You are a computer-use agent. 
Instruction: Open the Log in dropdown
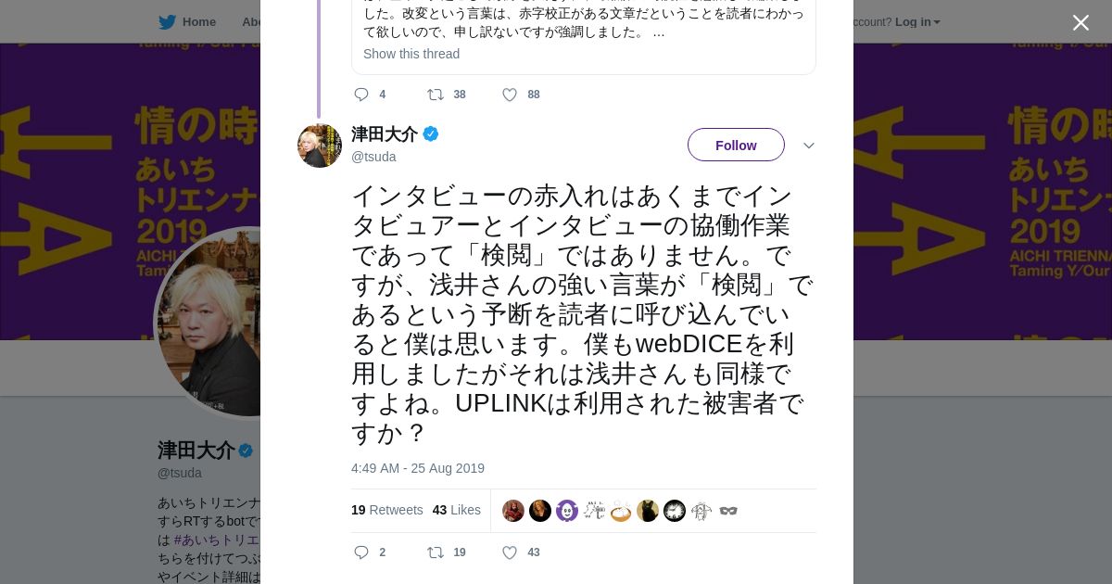tap(916, 22)
